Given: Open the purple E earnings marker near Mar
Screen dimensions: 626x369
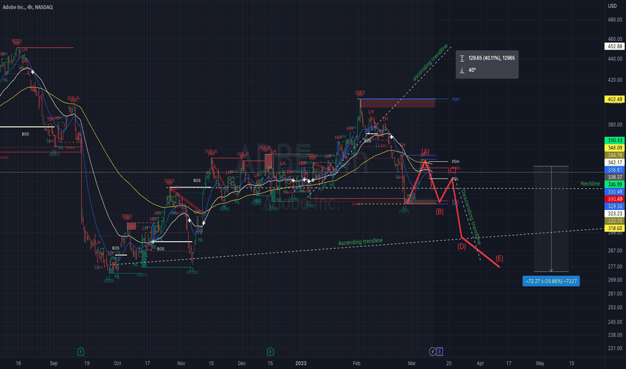Looking at the screenshot, I should coord(439,352).
